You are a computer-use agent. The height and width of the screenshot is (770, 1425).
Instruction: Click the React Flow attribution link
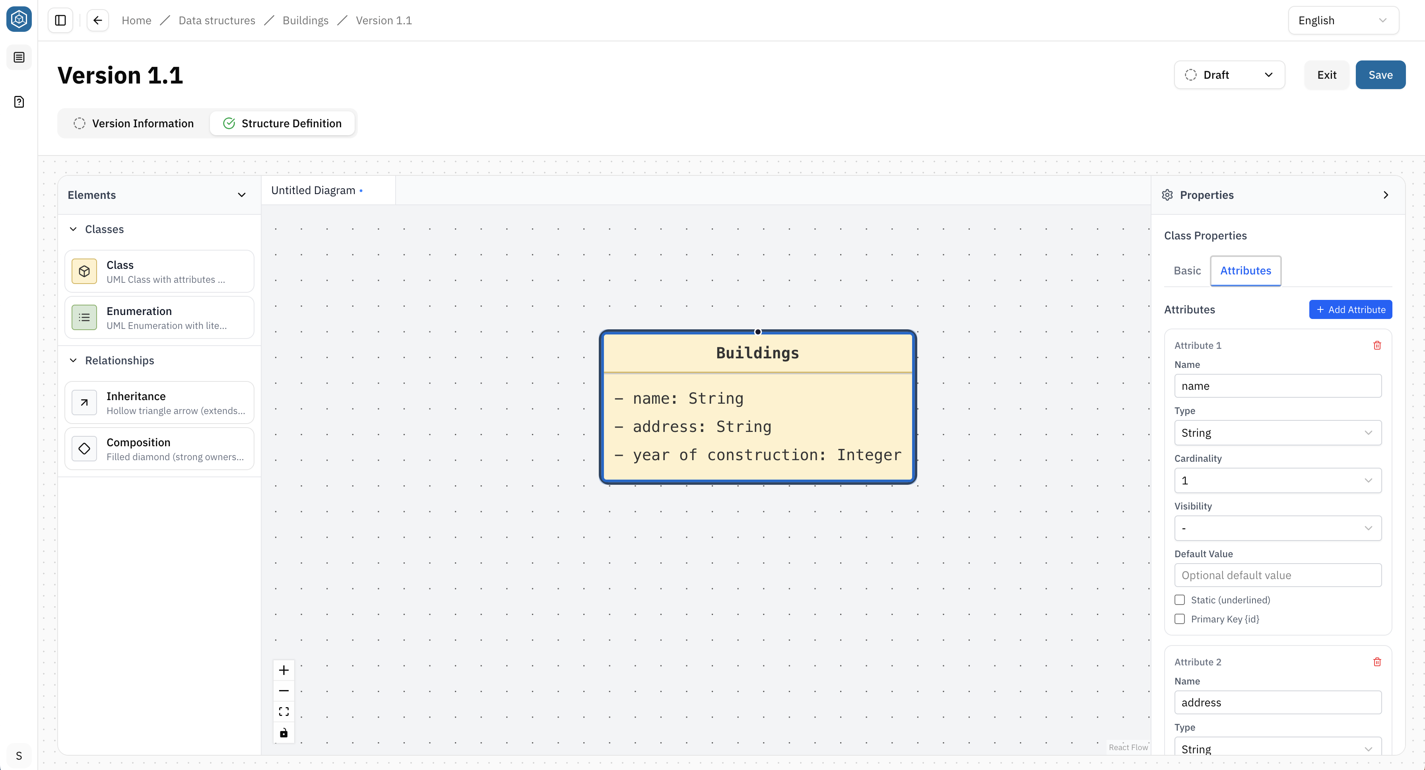click(1128, 747)
